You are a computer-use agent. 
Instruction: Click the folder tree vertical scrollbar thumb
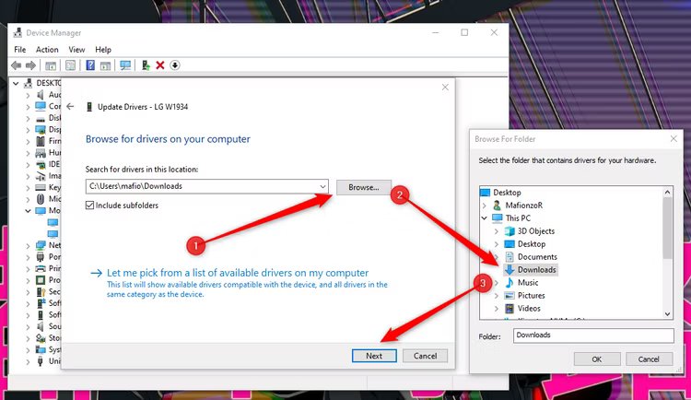667,228
